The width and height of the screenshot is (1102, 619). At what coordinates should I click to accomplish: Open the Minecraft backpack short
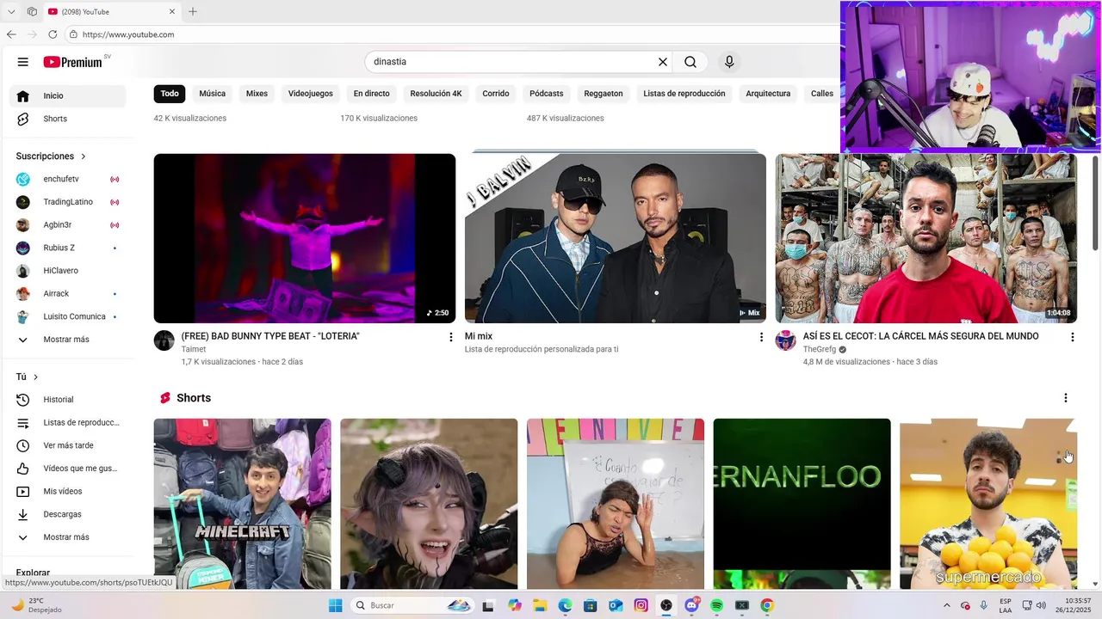243,504
